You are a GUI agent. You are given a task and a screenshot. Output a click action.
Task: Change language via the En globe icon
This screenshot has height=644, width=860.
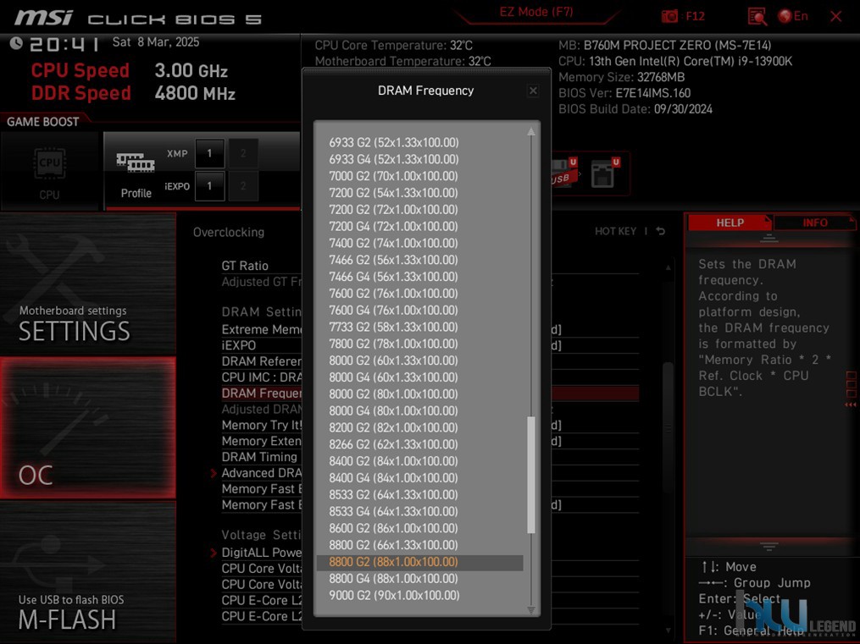coord(793,16)
